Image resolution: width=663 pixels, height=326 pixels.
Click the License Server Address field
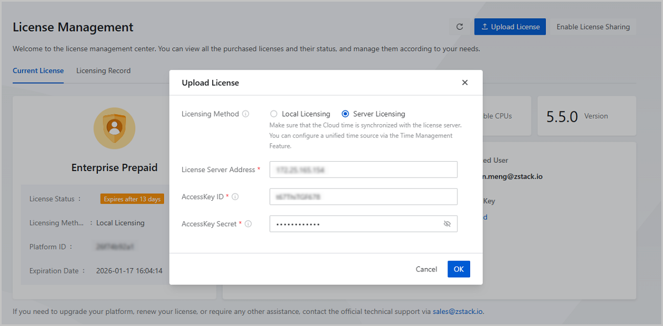(363, 170)
